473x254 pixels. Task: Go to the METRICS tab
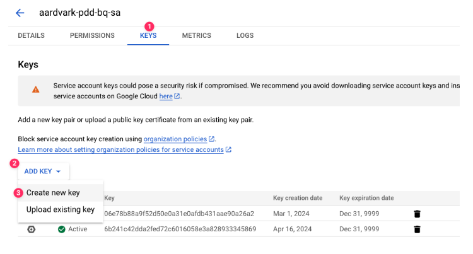[197, 36]
